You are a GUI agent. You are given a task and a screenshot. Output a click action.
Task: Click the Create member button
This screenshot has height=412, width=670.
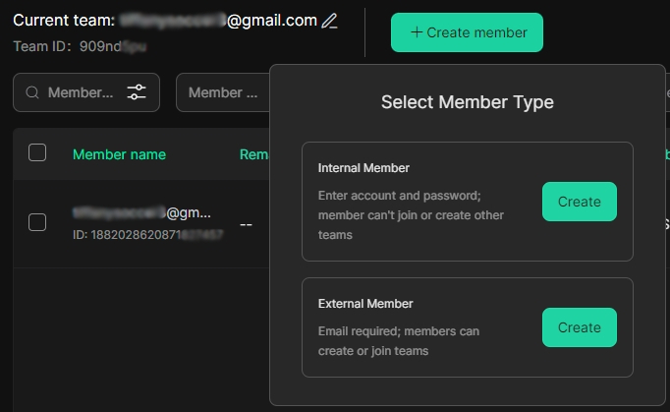tap(467, 32)
